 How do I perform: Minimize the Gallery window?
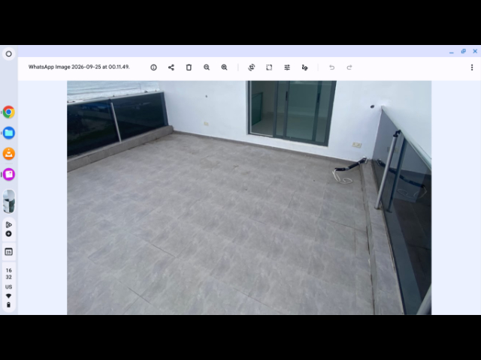[451, 52]
